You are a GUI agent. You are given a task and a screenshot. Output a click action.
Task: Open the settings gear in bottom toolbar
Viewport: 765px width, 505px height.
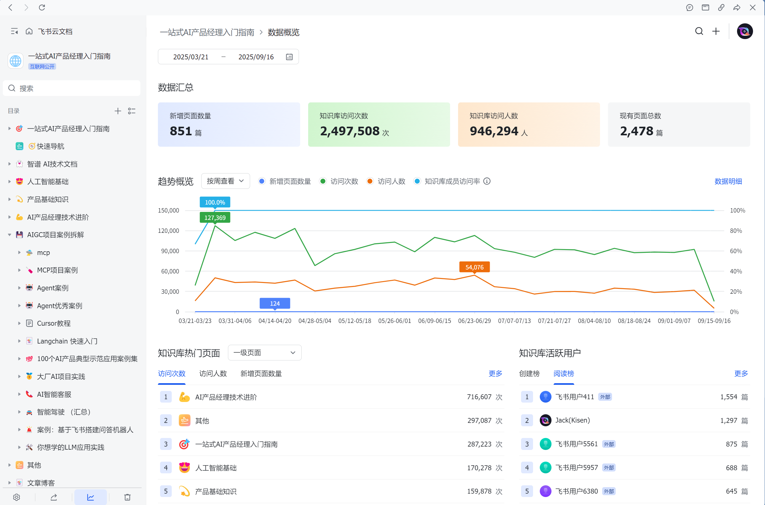pyautogui.click(x=16, y=497)
